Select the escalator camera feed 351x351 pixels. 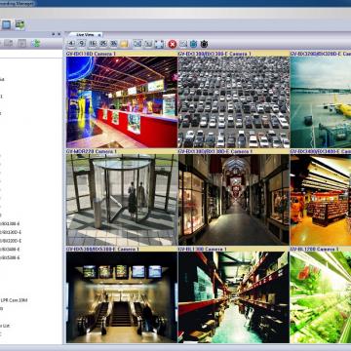tap(122, 297)
